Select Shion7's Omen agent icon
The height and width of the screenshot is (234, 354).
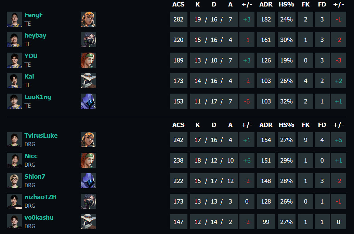coord(89,181)
